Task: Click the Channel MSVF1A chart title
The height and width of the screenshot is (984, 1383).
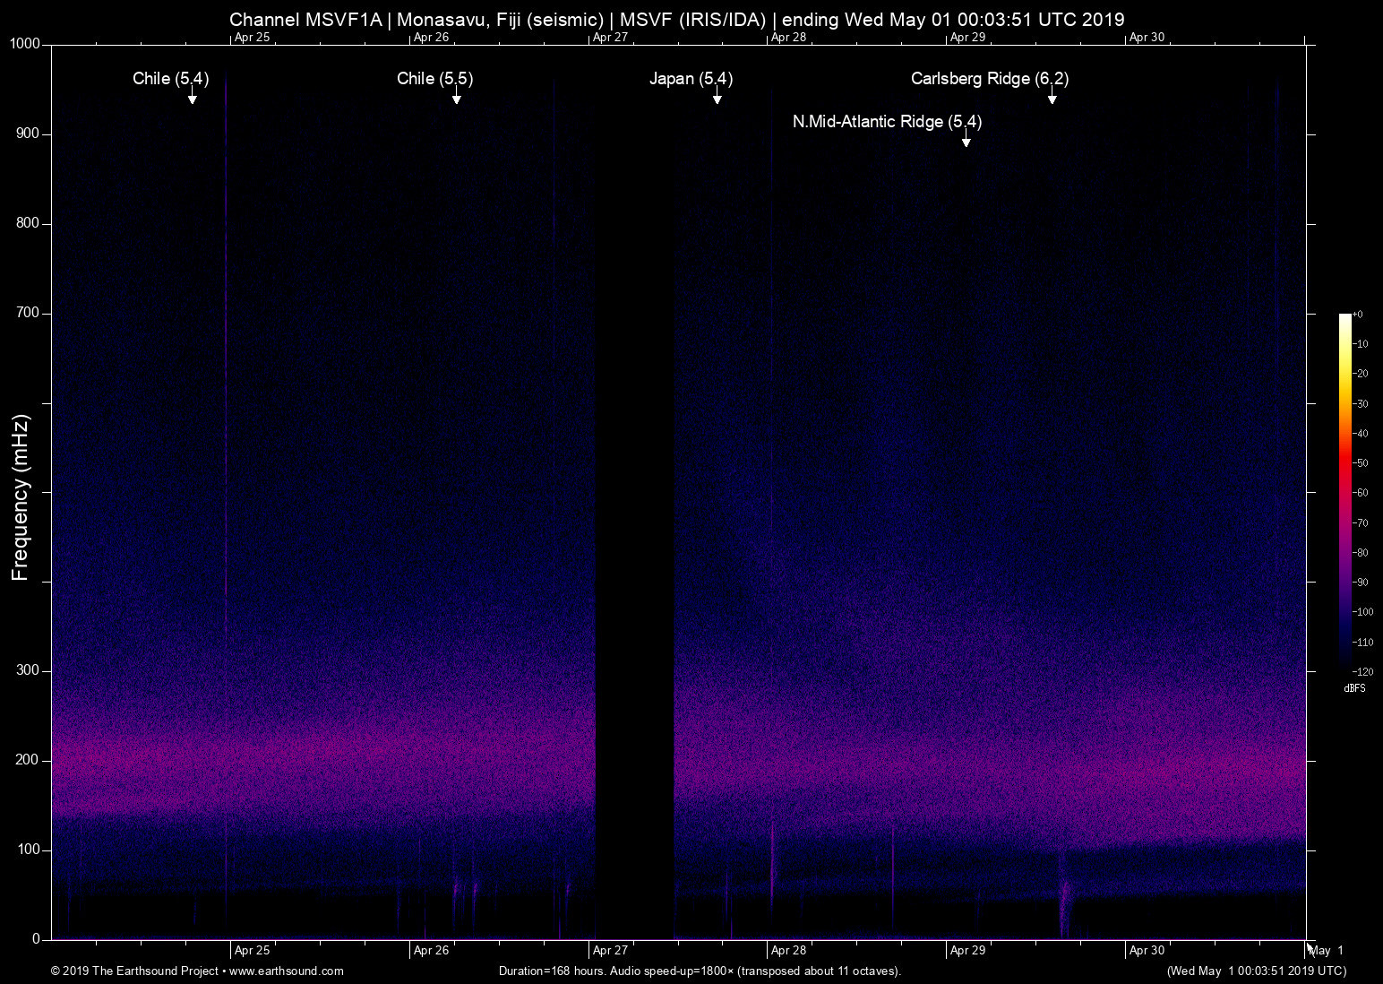Action: (676, 19)
